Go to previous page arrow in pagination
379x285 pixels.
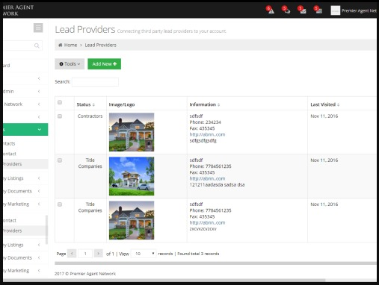(72, 254)
